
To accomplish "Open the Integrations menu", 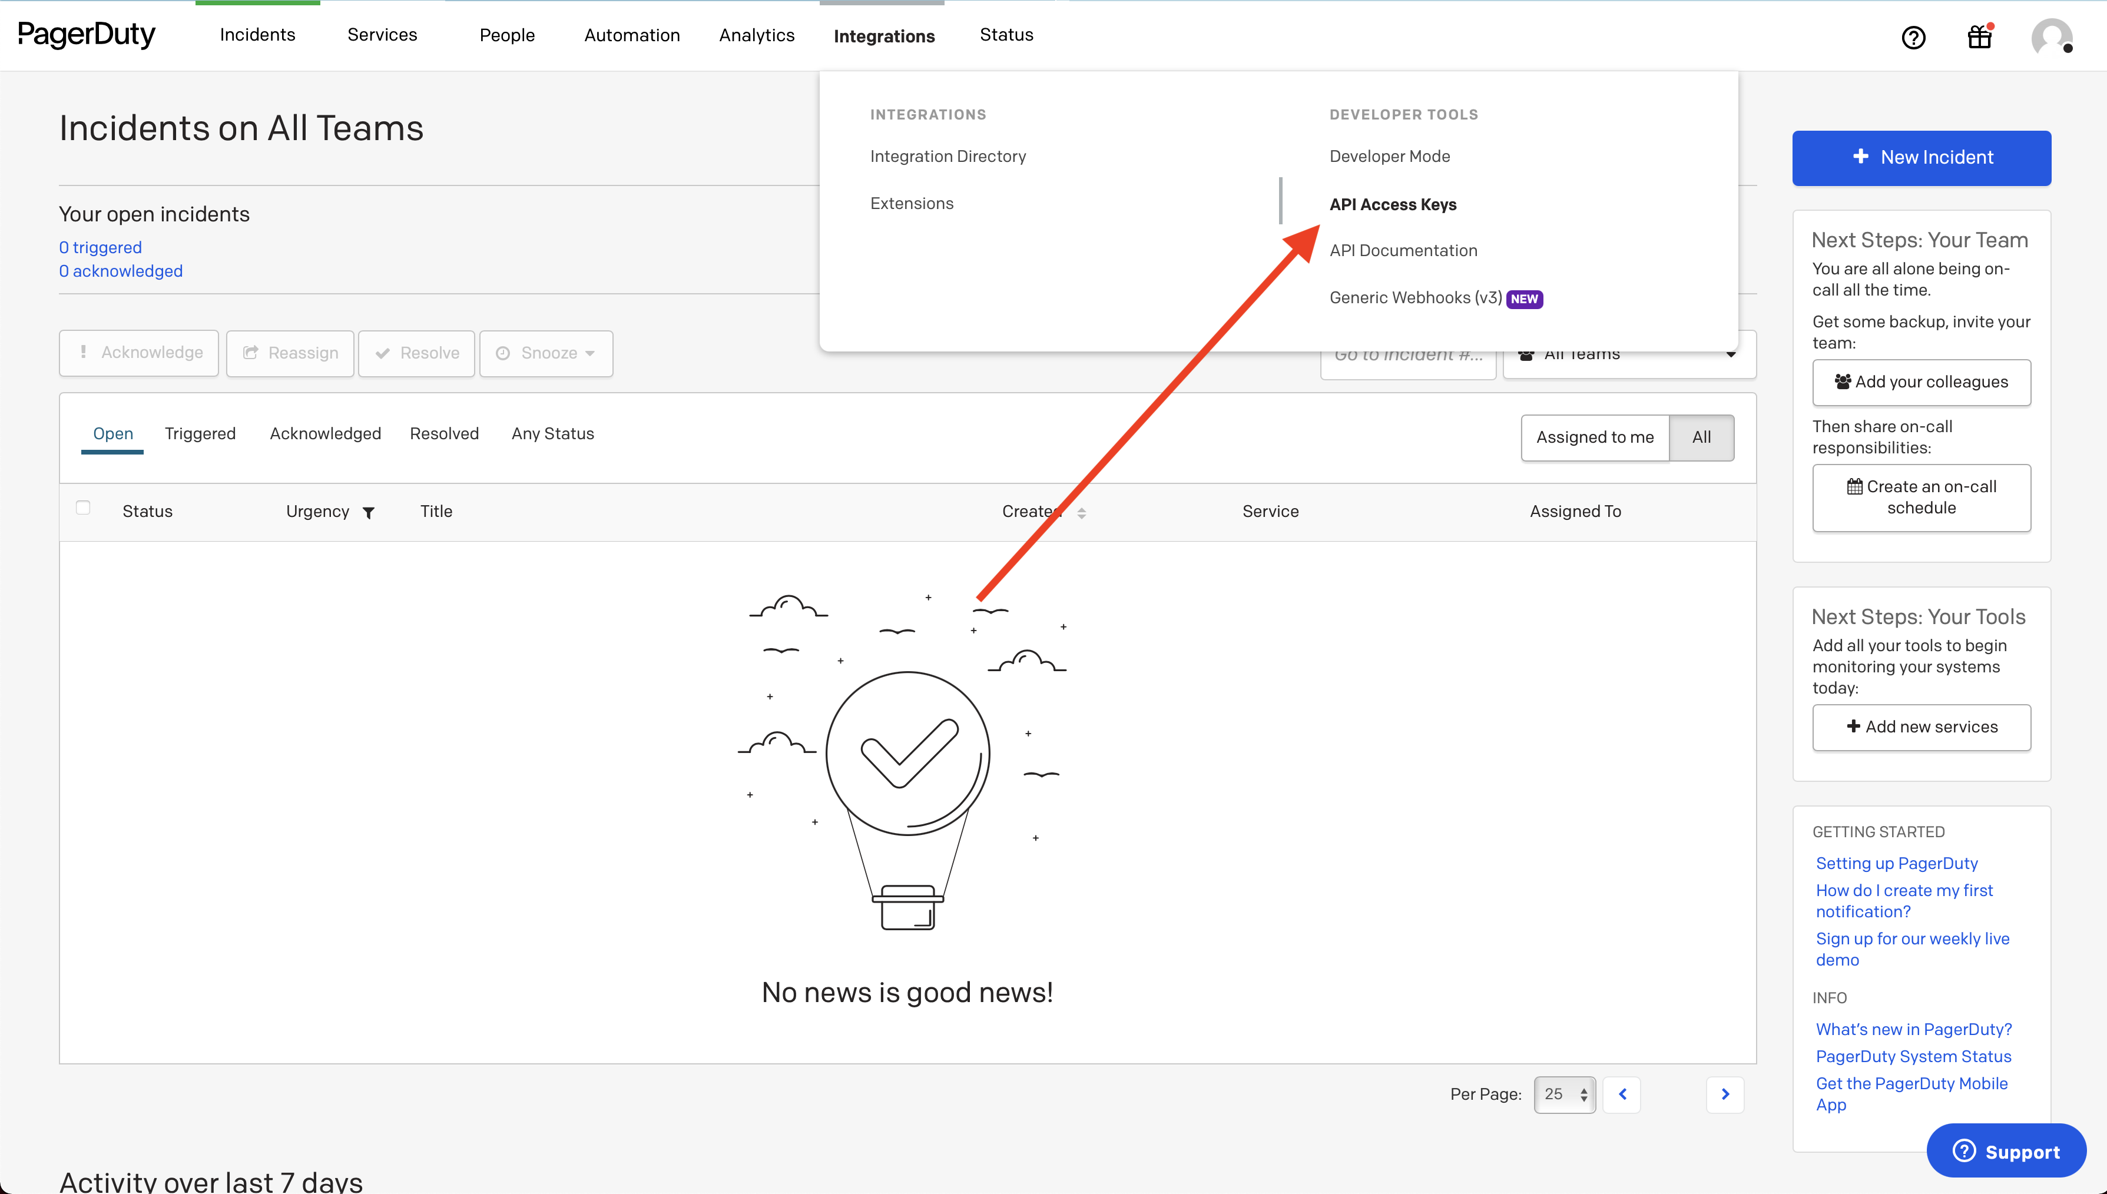I will tap(883, 36).
